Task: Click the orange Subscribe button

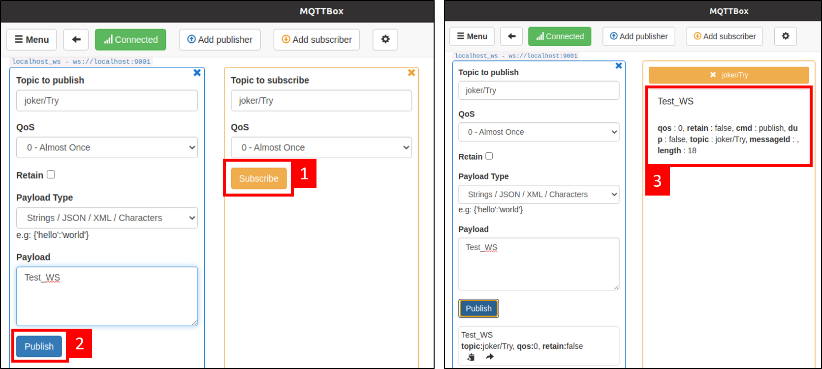Action: [258, 178]
